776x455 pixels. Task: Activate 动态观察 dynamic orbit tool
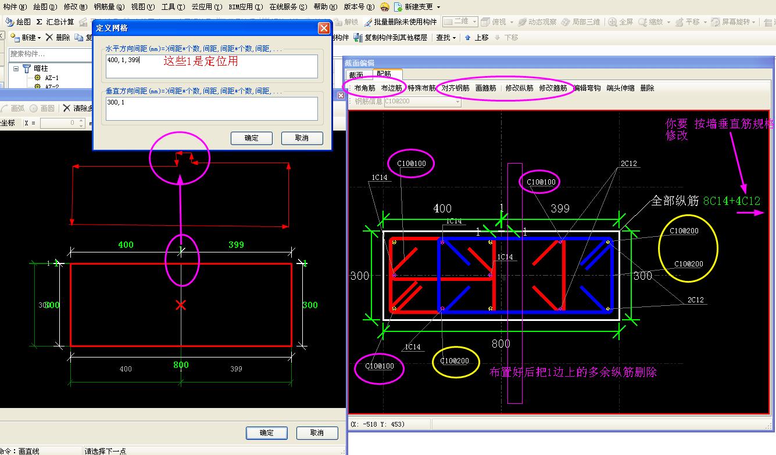(537, 22)
